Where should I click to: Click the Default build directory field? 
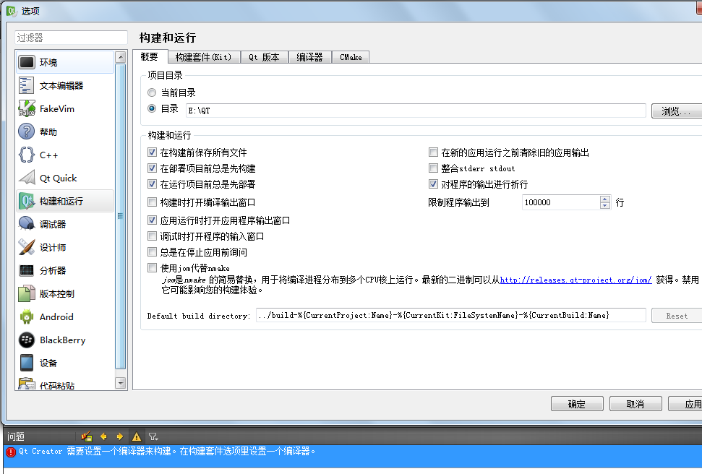click(x=451, y=315)
